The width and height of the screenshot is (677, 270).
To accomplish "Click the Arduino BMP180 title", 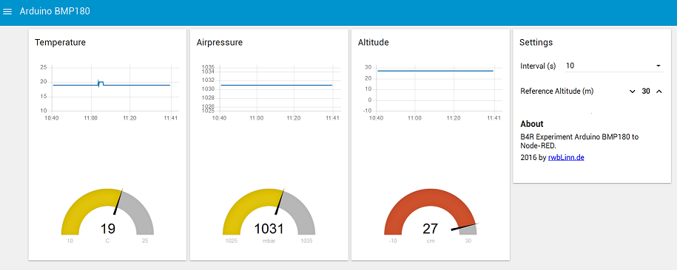I will (55, 12).
